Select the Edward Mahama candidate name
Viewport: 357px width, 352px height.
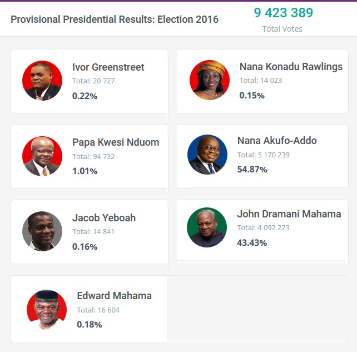point(114,296)
